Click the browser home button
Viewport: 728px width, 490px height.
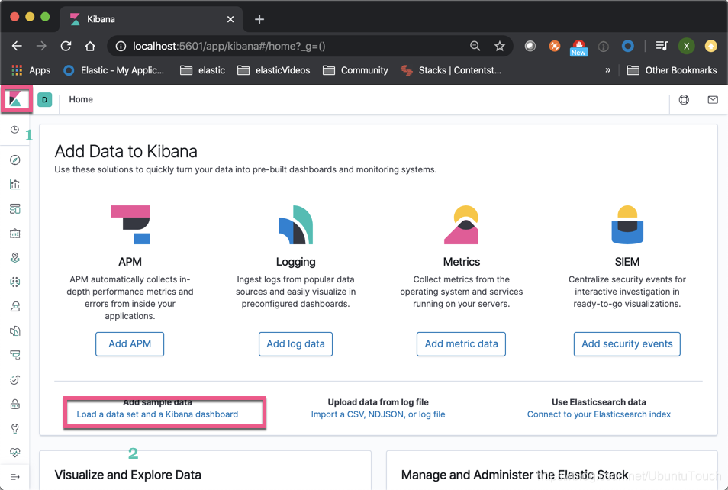point(90,46)
